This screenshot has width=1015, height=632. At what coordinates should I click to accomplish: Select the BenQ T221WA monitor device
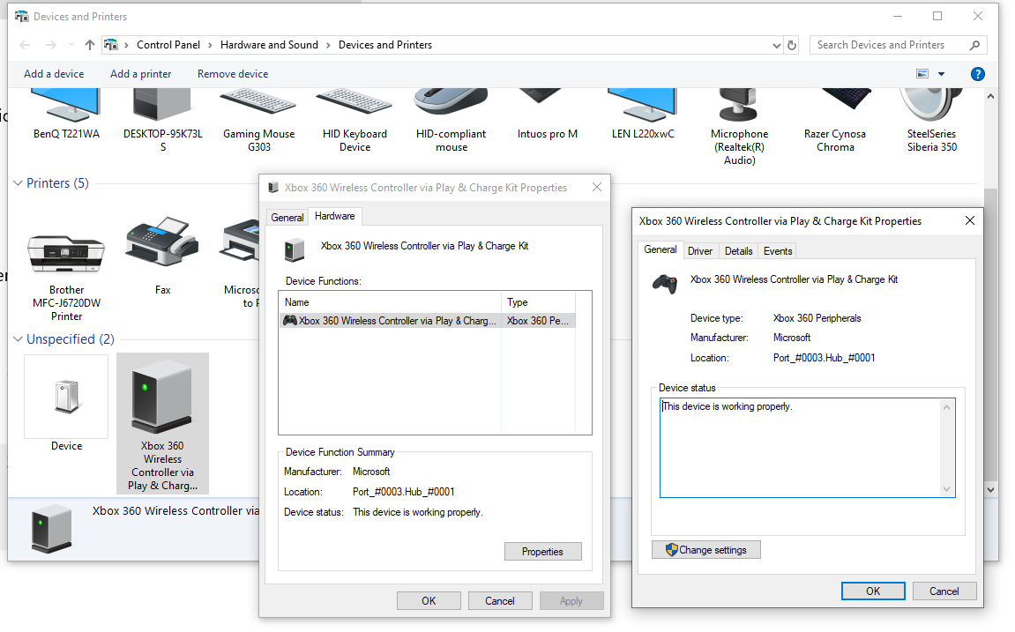click(x=66, y=114)
